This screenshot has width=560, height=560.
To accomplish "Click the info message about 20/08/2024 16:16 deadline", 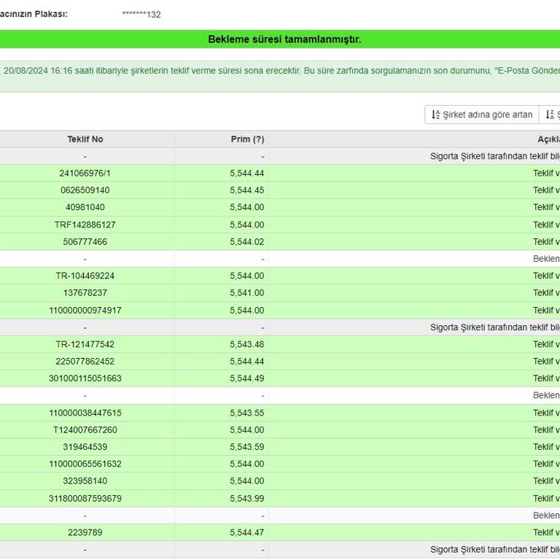I will click(281, 71).
